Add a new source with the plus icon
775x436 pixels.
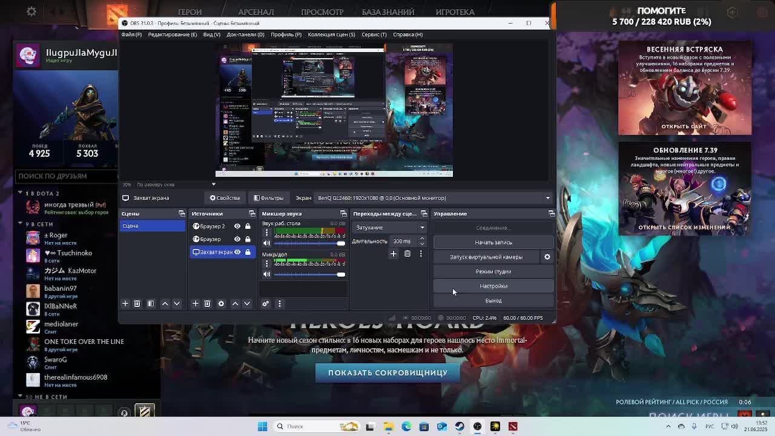[195, 303]
